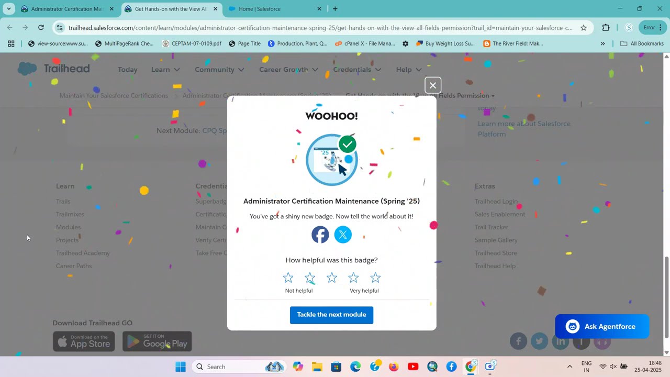Open the Facebook footer social icon

518,342
